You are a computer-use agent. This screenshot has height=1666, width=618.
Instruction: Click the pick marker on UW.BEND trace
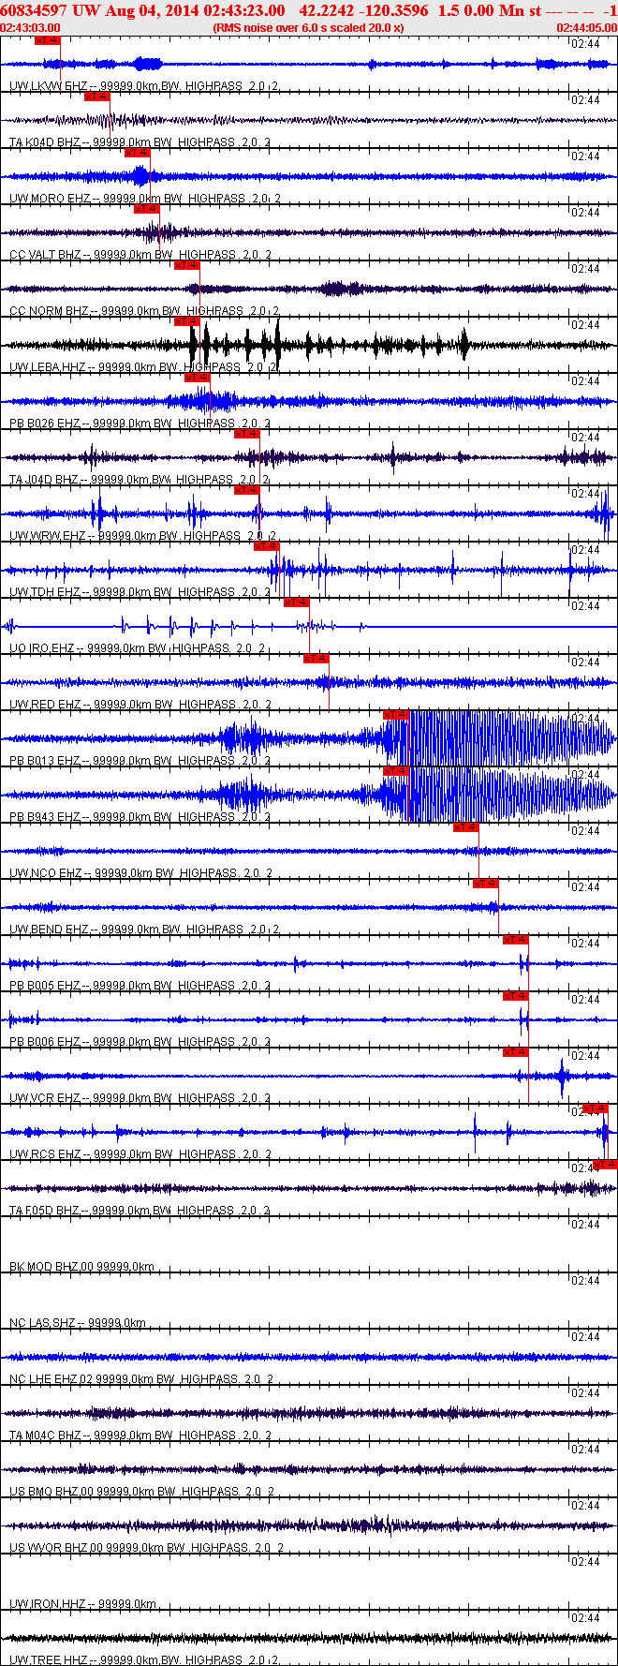coord(485,884)
